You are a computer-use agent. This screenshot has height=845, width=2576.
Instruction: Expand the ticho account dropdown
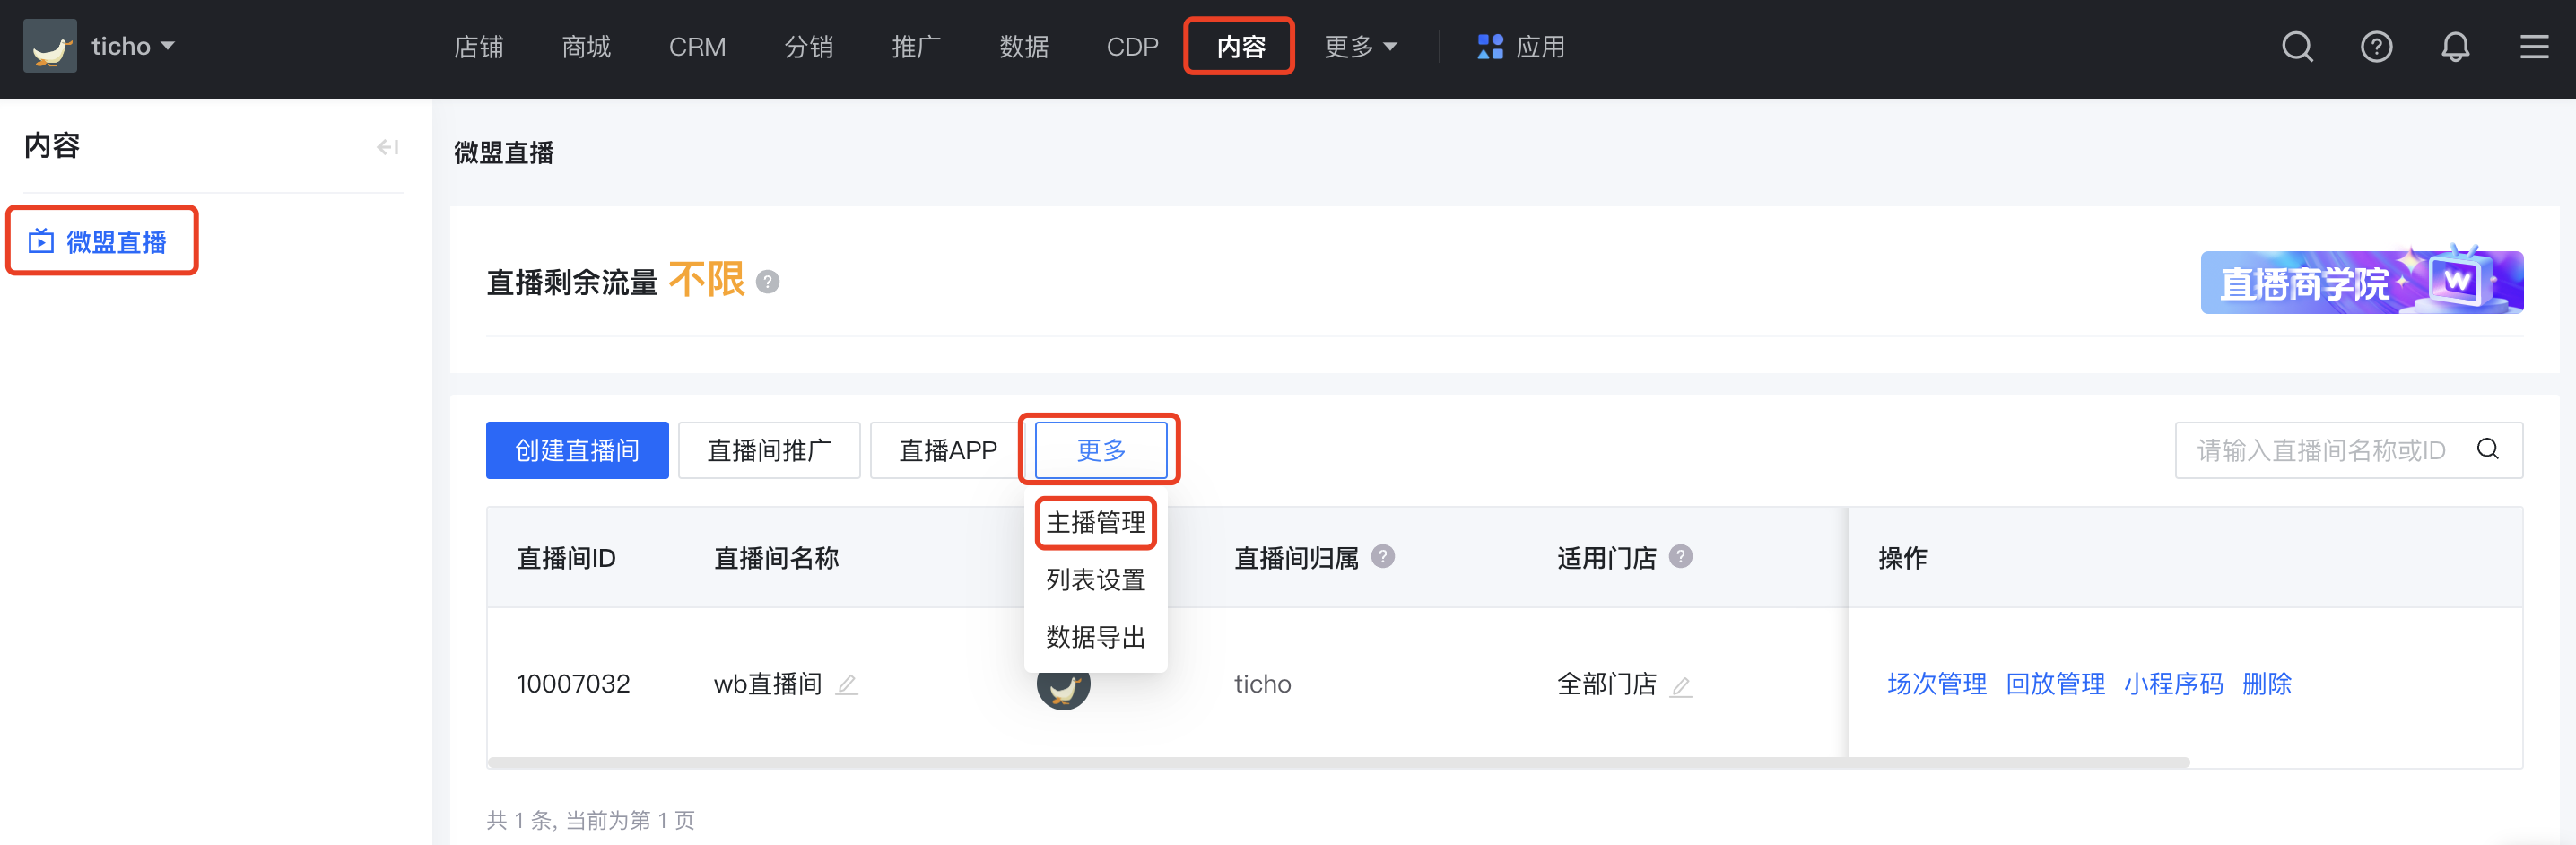coord(133,46)
